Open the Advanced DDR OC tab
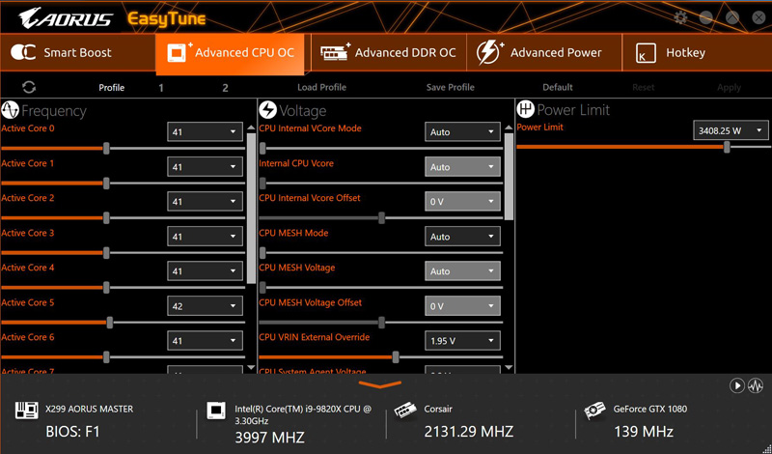 pos(389,52)
